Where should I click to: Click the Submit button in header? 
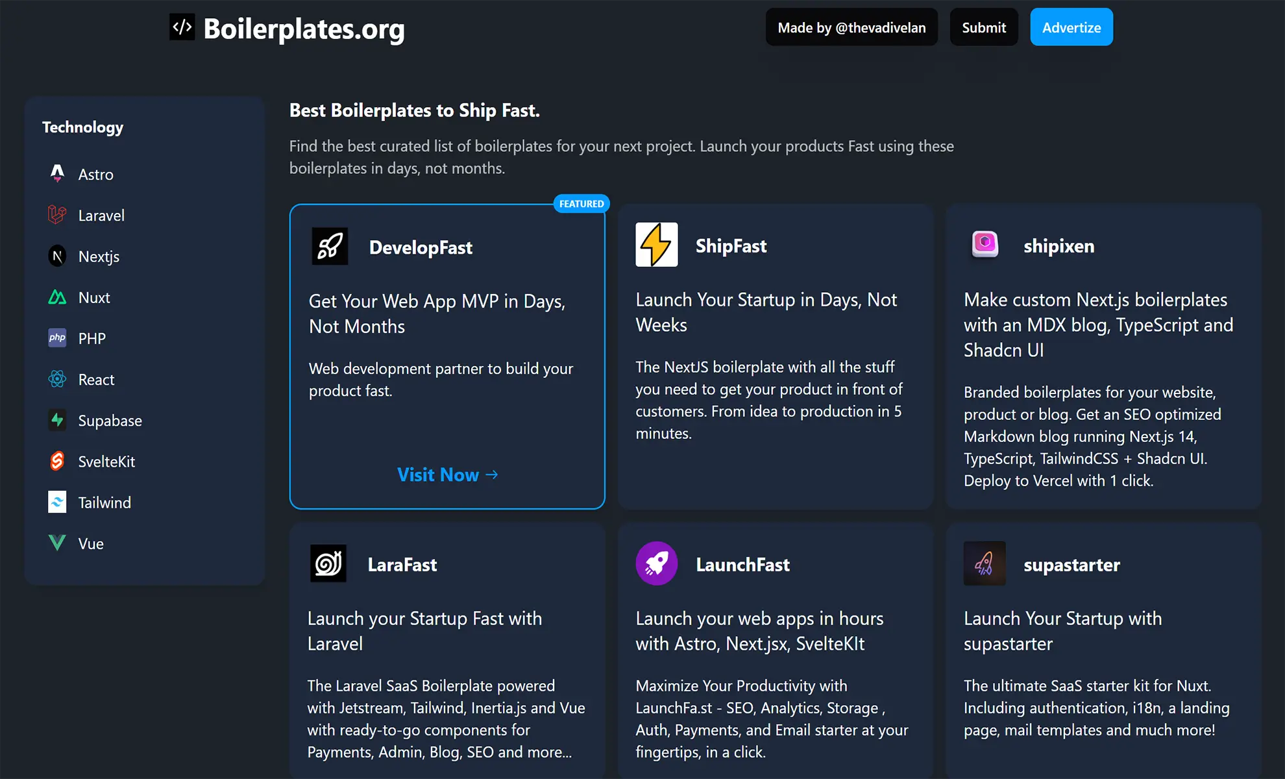[983, 27]
